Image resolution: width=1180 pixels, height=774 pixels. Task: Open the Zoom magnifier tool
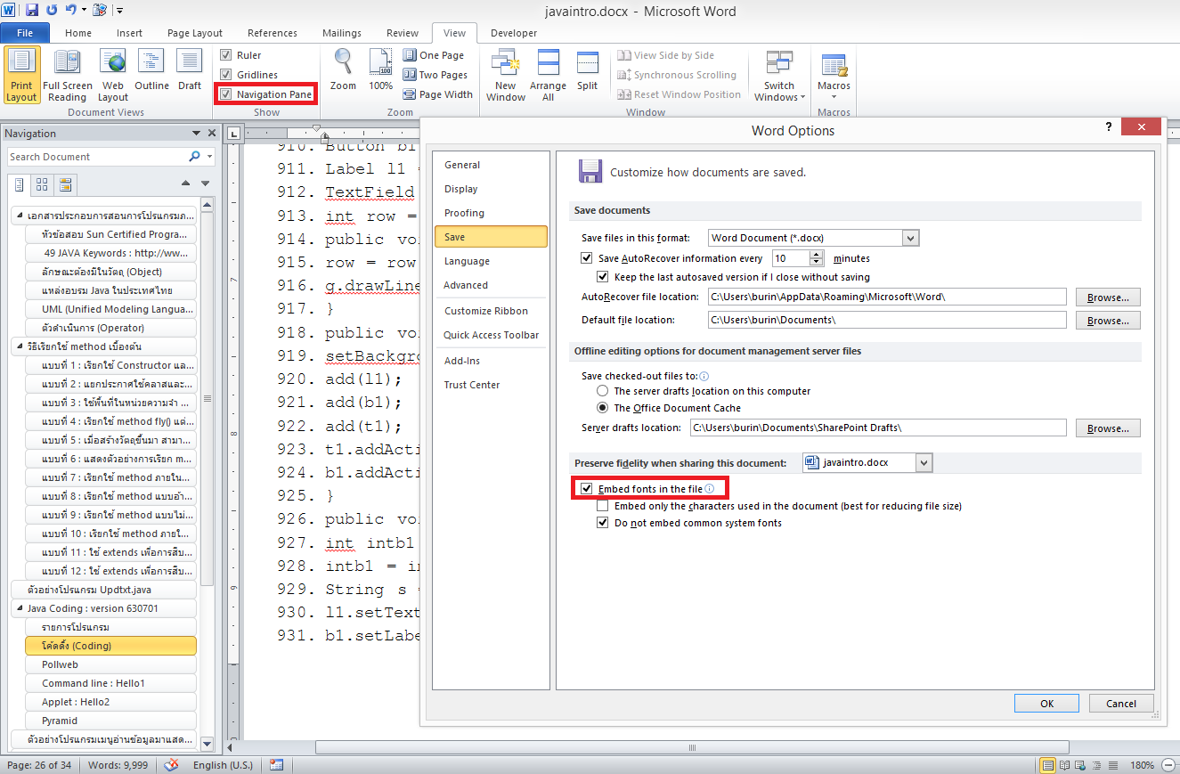pos(343,69)
